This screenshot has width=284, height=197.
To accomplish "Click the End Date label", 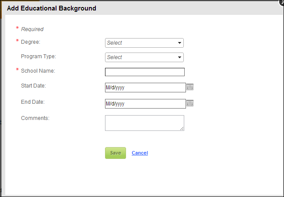I will (33, 102).
